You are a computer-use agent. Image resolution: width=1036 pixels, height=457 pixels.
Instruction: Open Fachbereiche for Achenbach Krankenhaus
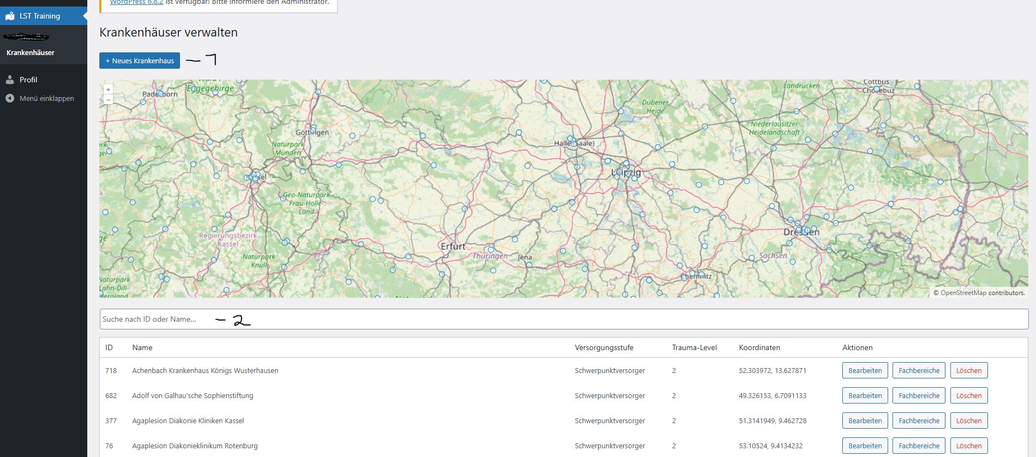(x=919, y=370)
